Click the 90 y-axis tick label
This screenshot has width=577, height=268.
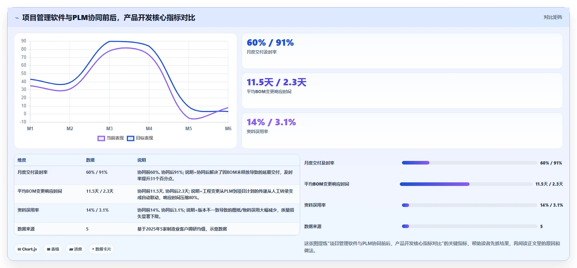tap(24, 41)
